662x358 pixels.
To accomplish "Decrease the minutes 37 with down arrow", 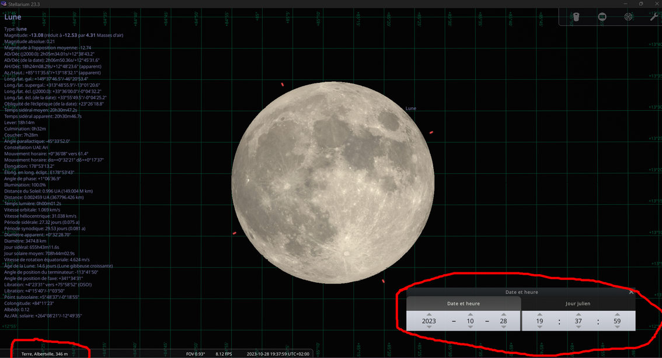I will (x=579, y=327).
